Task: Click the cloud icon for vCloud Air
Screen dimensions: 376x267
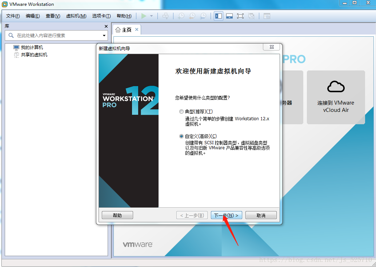Action: pos(336,86)
